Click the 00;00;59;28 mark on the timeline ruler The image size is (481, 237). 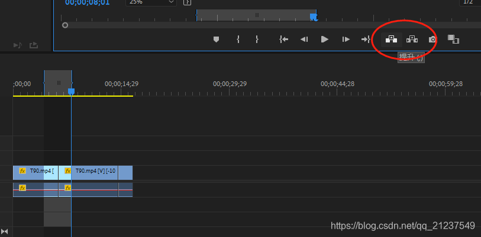(x=446, y=84)
